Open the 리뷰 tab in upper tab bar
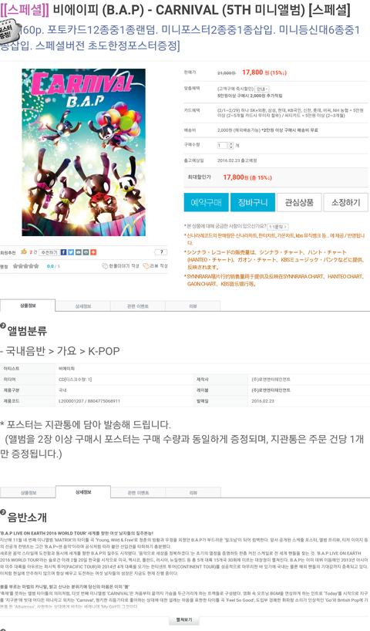 click(193, 306)
